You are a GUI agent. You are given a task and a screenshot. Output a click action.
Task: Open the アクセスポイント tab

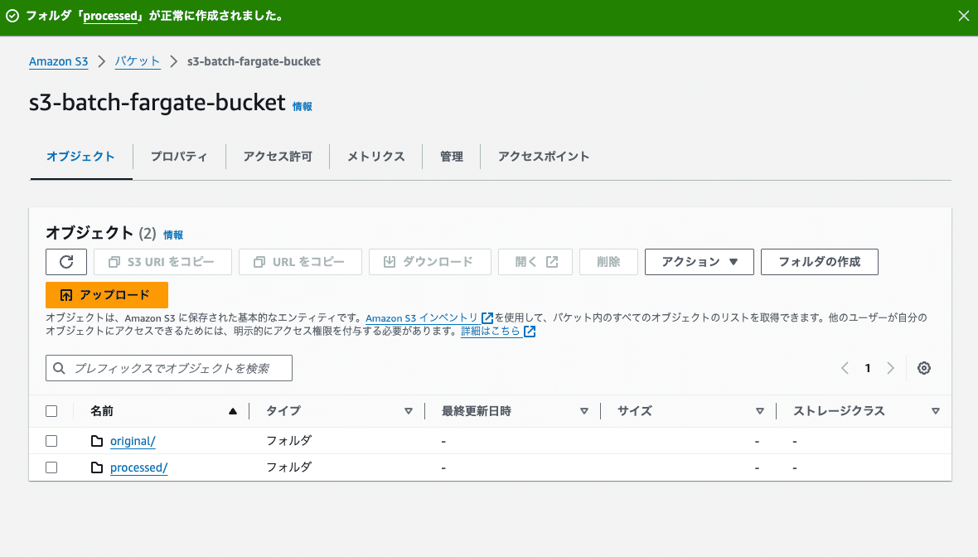tap(544, 157)
